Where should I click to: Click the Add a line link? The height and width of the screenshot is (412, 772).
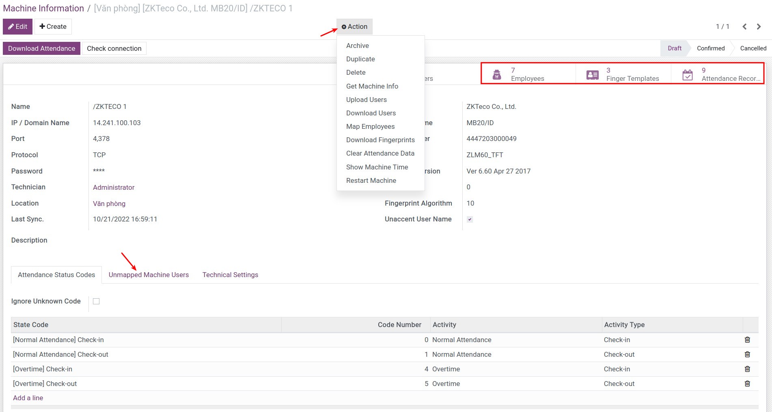tap(28, 398)
